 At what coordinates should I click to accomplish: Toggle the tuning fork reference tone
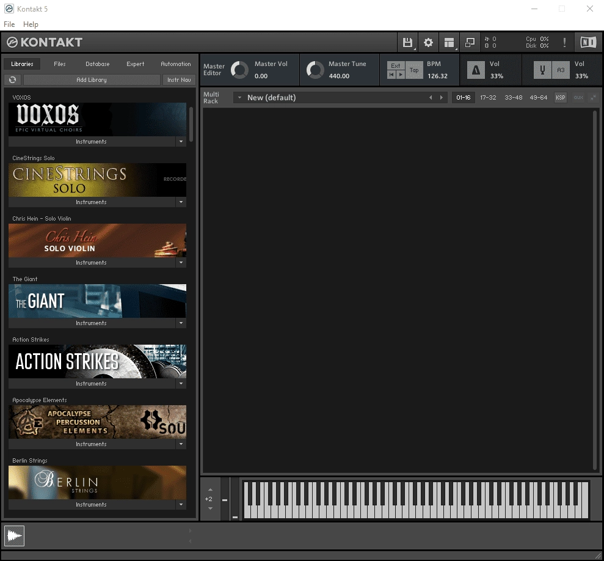542,70
